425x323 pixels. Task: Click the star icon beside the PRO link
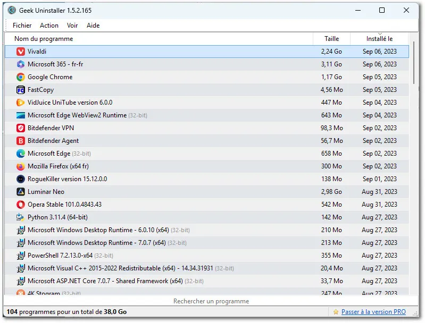336,312
